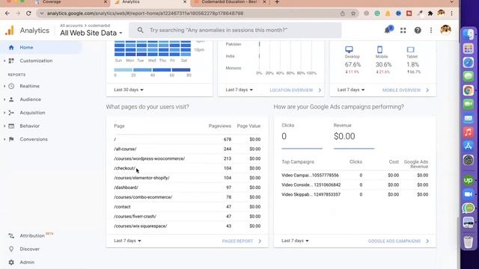Open the Customization section
The height and width of the screenshot is (269, 479).
pos(36,61)
